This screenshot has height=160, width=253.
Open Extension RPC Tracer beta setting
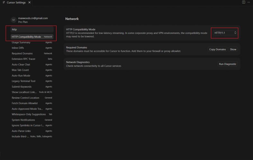click(x=23, y=59)
